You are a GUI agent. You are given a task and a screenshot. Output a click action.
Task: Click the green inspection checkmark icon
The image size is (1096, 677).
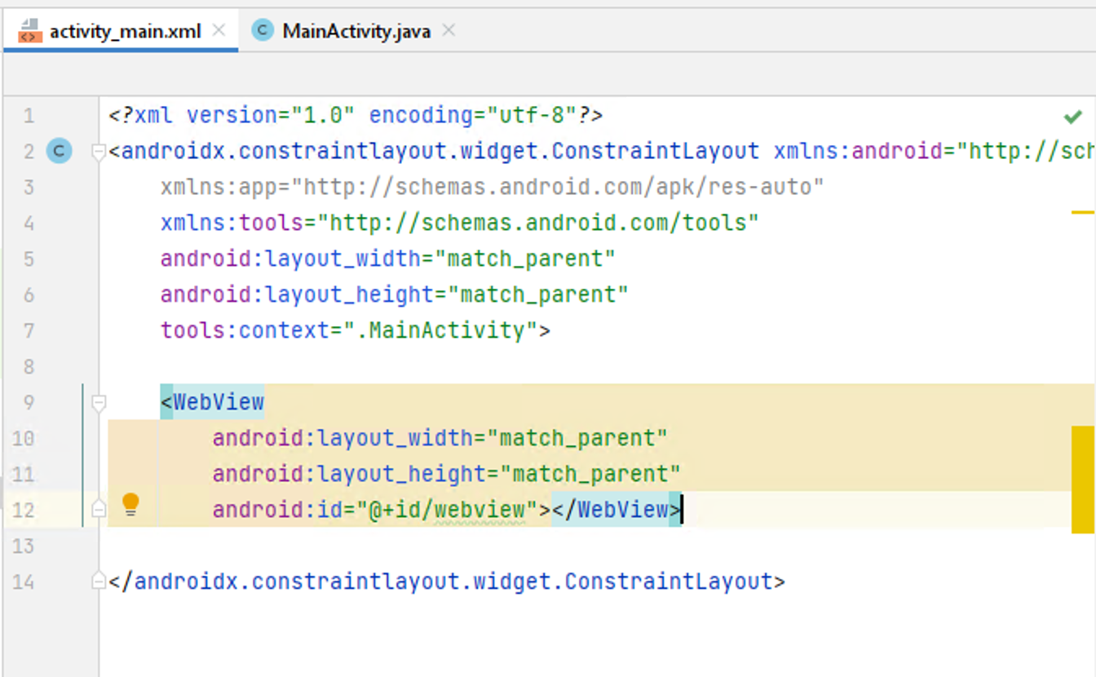click(1073, 117)
